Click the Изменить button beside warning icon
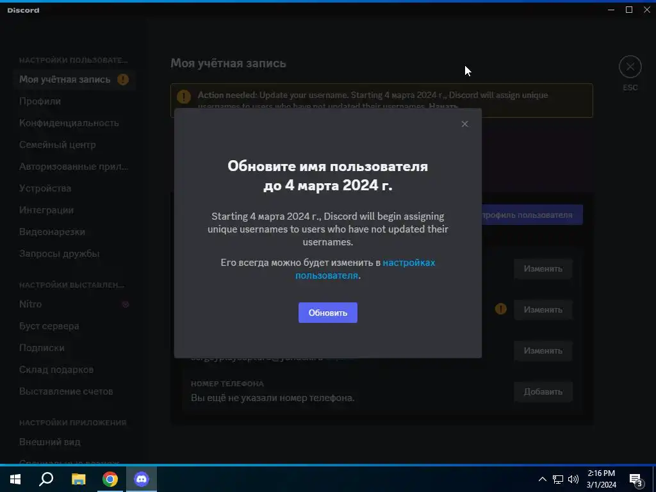This screenshot has width=656, height=492. [543, 309]
